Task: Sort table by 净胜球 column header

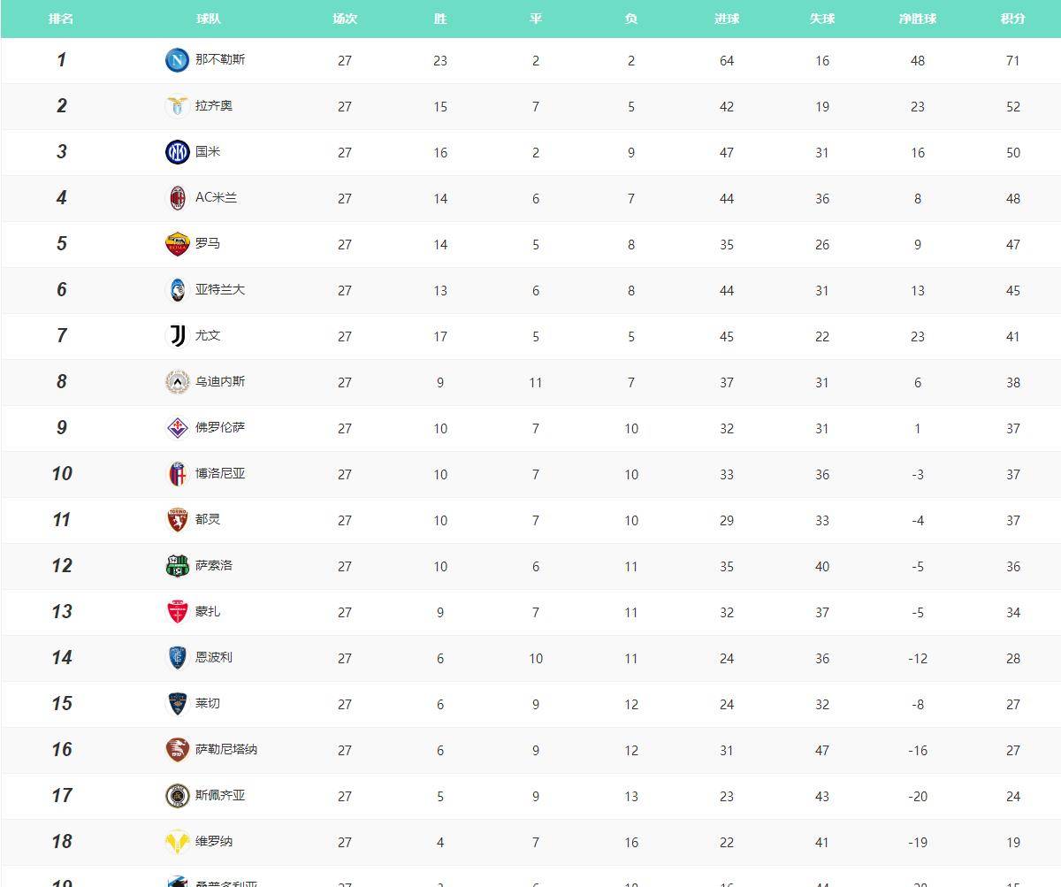Action: tap(917, 19)
